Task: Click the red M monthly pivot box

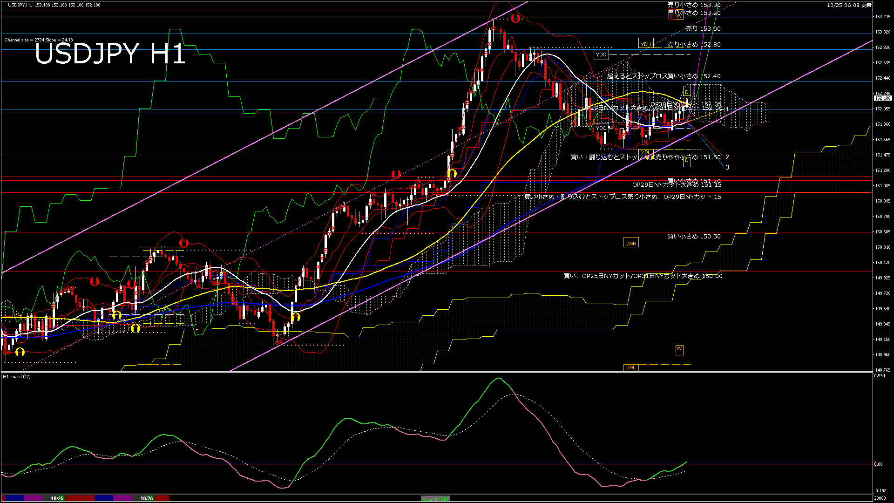Action: (x=671, y=16)
